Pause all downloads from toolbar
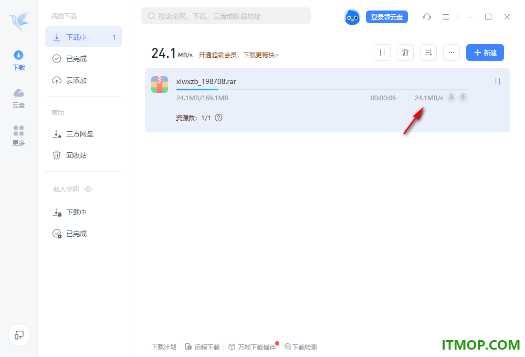 pyautogui.click(x=382, y=52)
